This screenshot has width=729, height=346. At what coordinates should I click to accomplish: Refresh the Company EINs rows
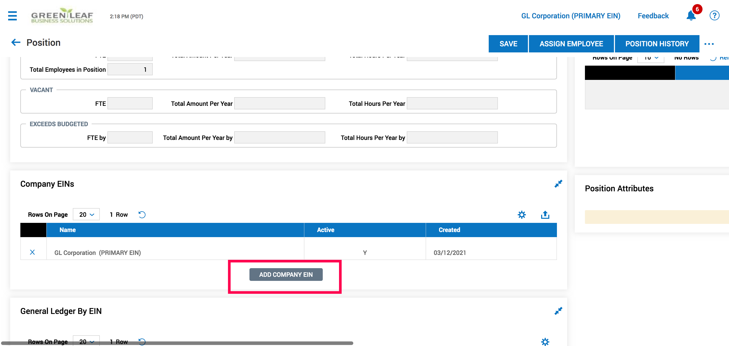[x=142, y=215]
